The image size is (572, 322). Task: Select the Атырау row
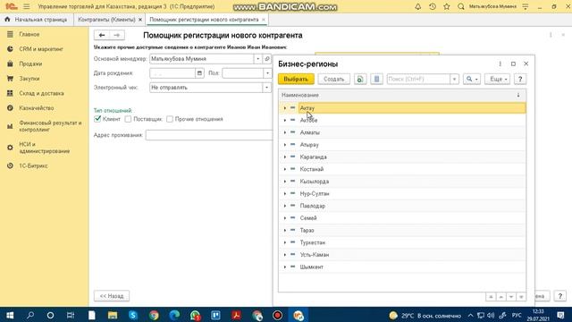[402, 145]
